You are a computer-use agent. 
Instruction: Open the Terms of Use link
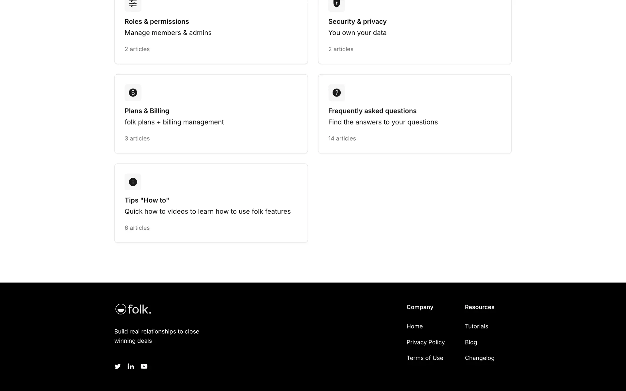click(x=425, y=358)
